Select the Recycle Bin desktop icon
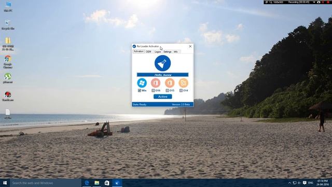The width and height of the screenshot is (332, 187). [8, 24]
